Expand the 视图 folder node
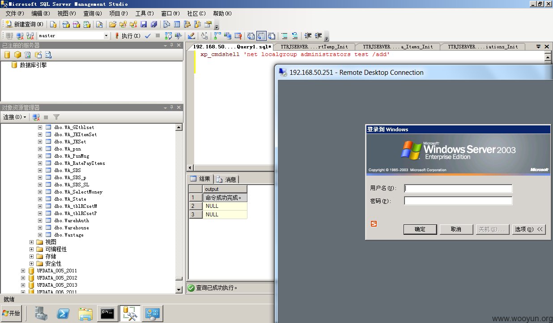The height and width of the screenshot is (323, 553). (31, 242)
